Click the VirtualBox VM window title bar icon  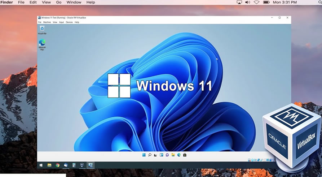40,18
